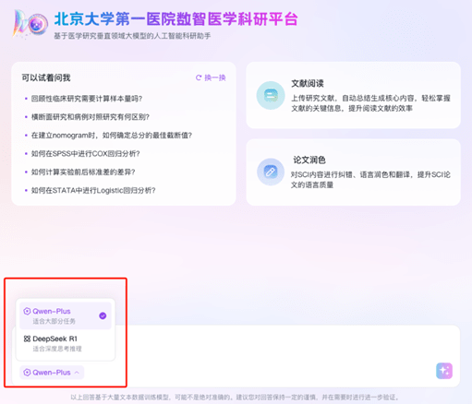
Task: Click the chevron arrow on Qwen-Plus selector
Action: [77, 373]
